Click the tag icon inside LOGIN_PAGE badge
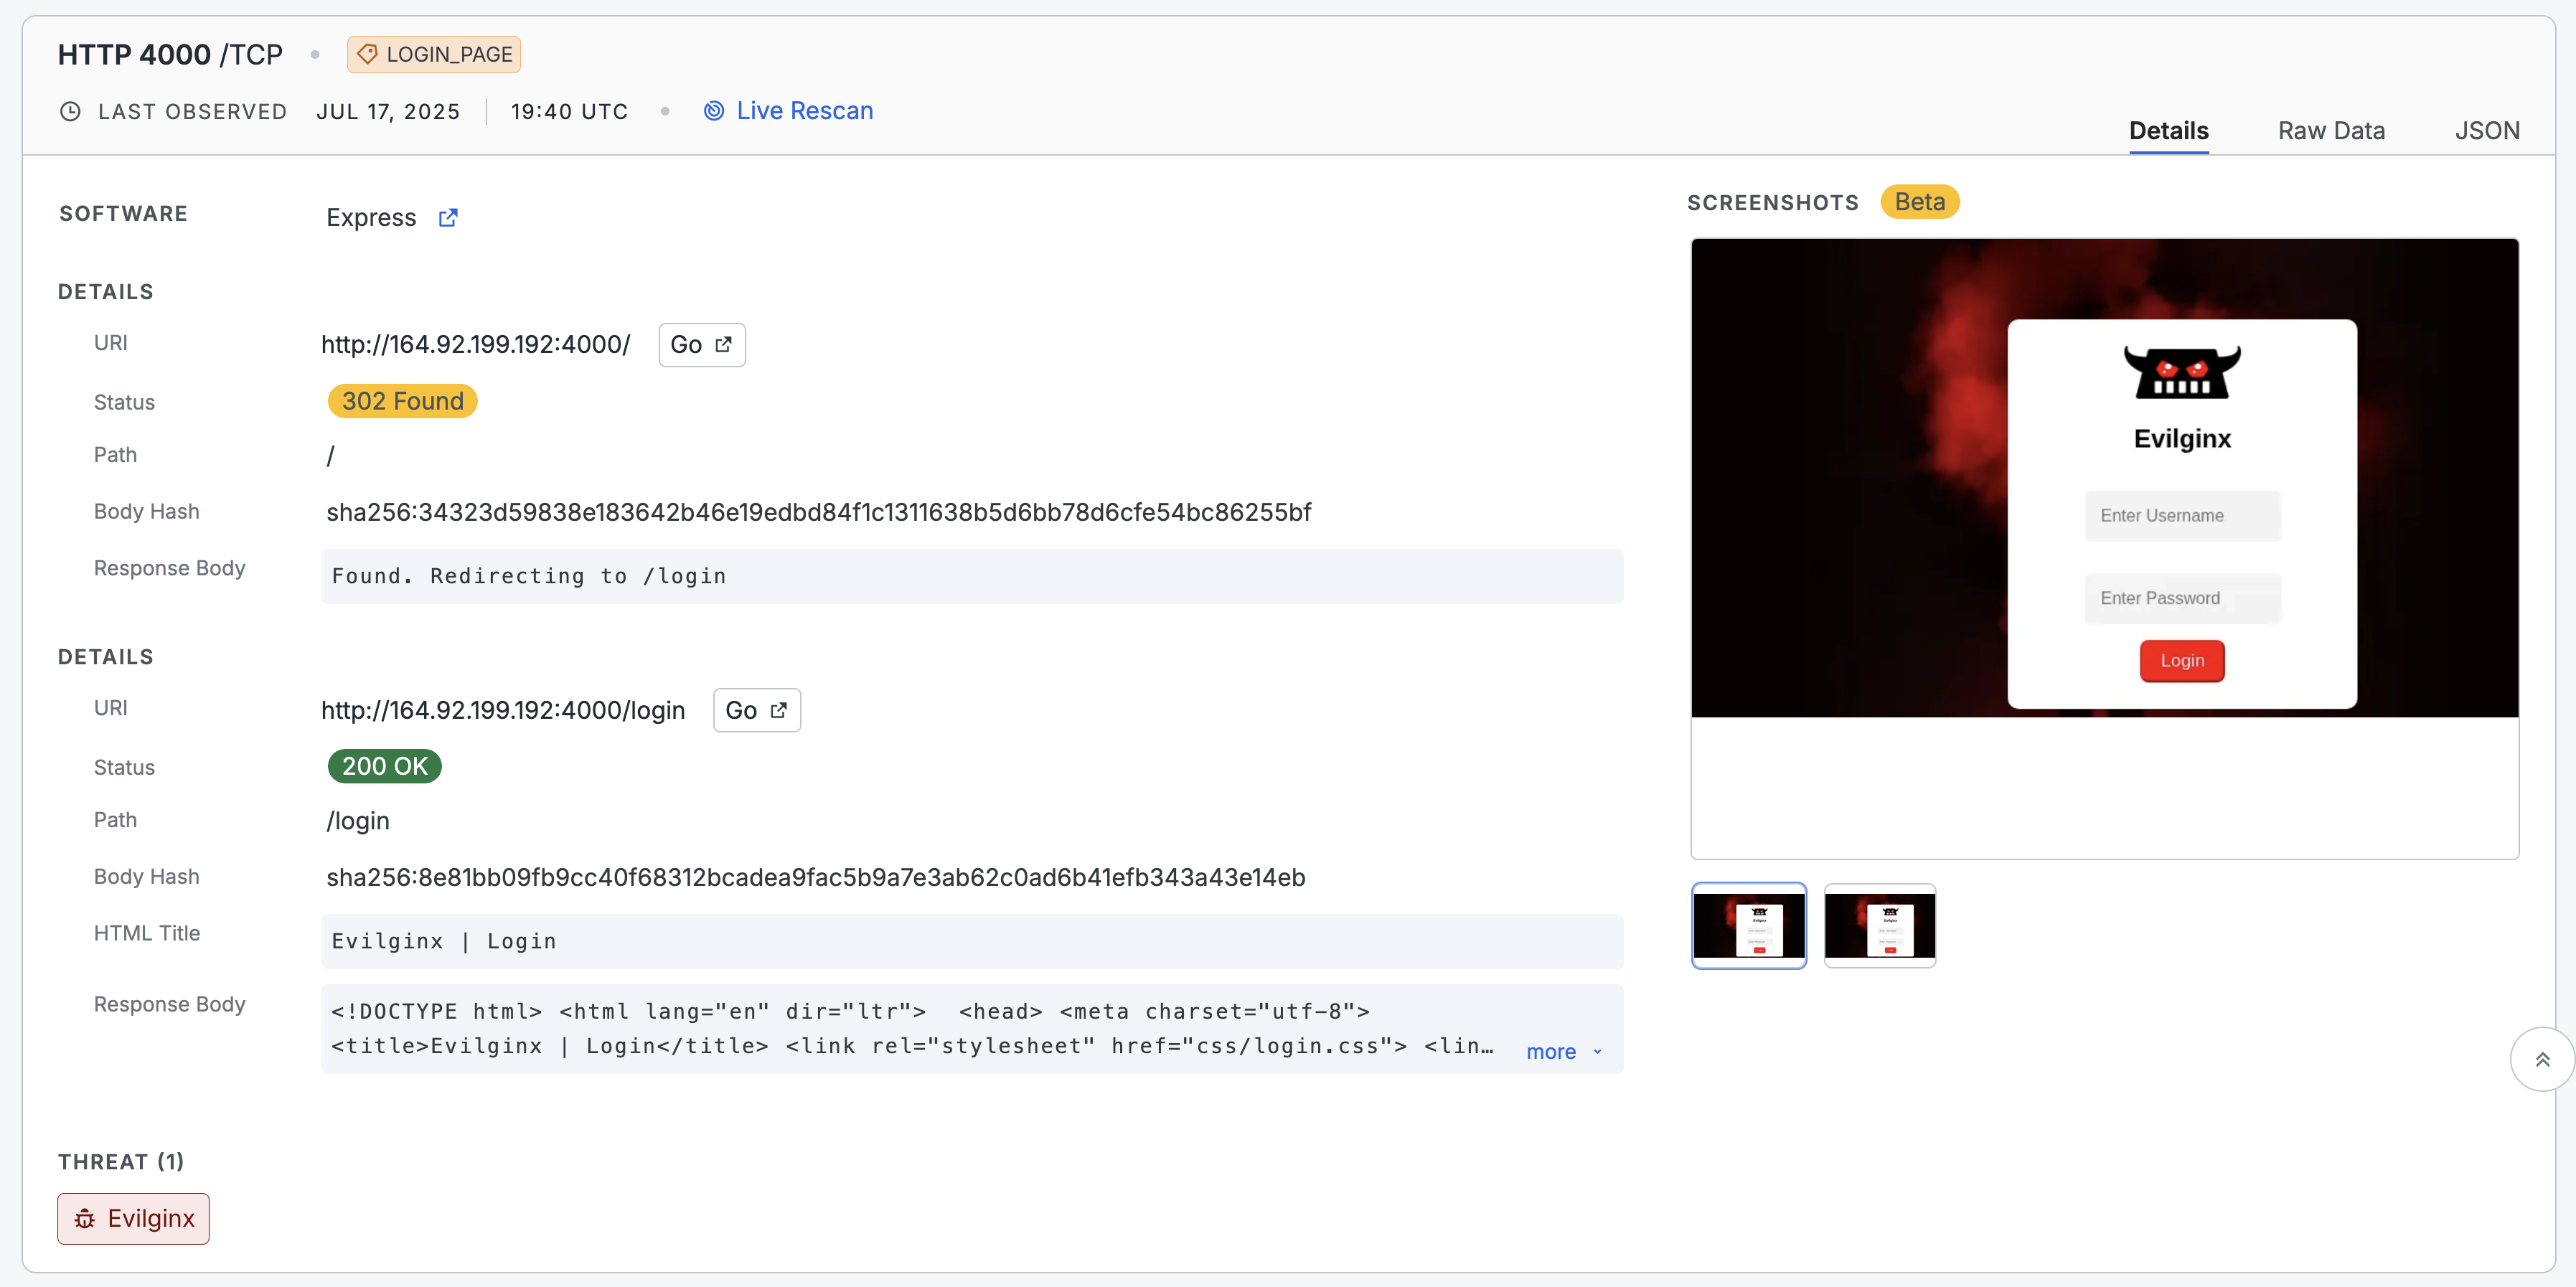The width and height of the screenshot is (2576, 1287). (x=367, y=54)
